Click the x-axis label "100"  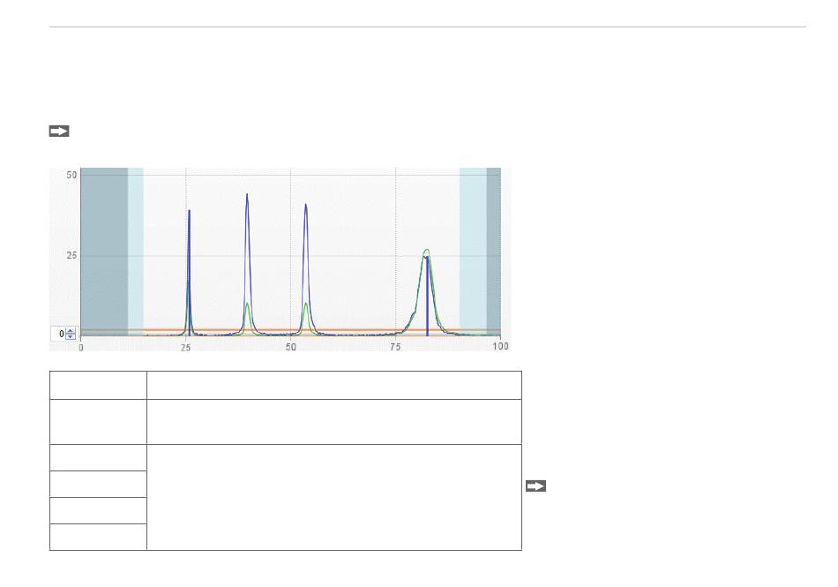click(x=500, y=346)
